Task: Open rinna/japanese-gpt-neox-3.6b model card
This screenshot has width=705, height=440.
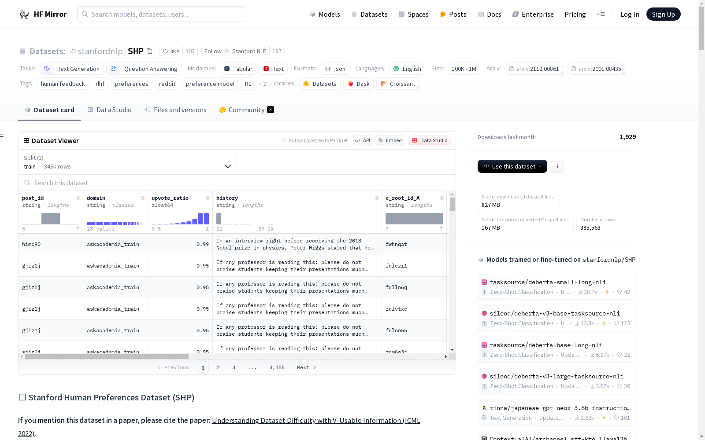Action: [557, 413]
